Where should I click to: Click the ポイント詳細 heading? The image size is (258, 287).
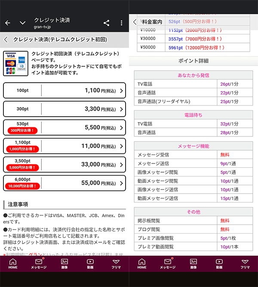pos(193,61)
